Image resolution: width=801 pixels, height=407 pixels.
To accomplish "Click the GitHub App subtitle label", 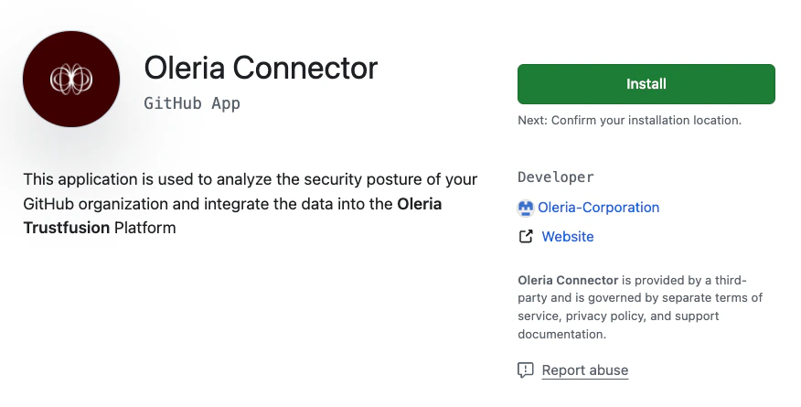I will tap(192, 103).
